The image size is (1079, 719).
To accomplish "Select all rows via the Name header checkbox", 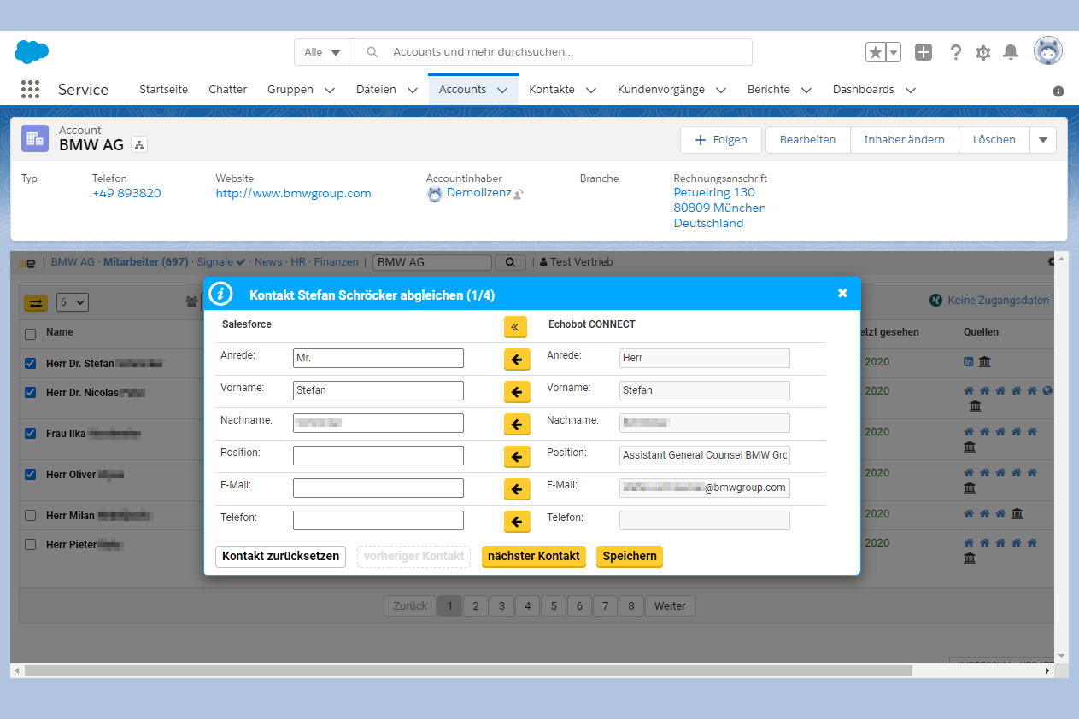I will [30, 332].
